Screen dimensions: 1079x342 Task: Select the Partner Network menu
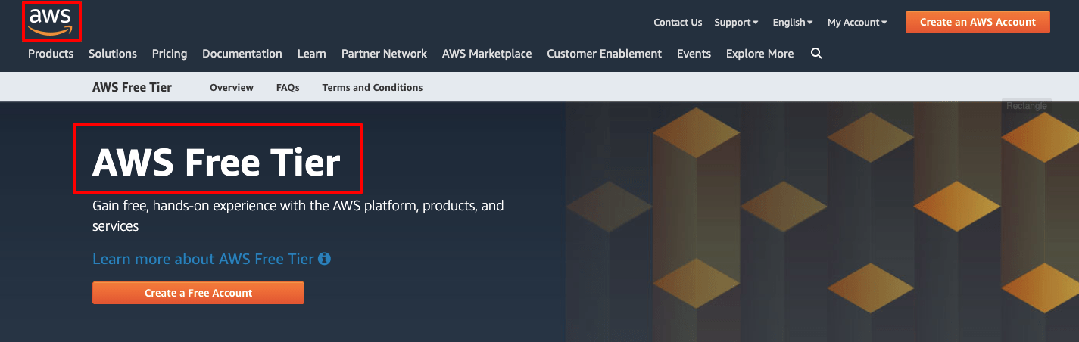(x=384, y=54)
